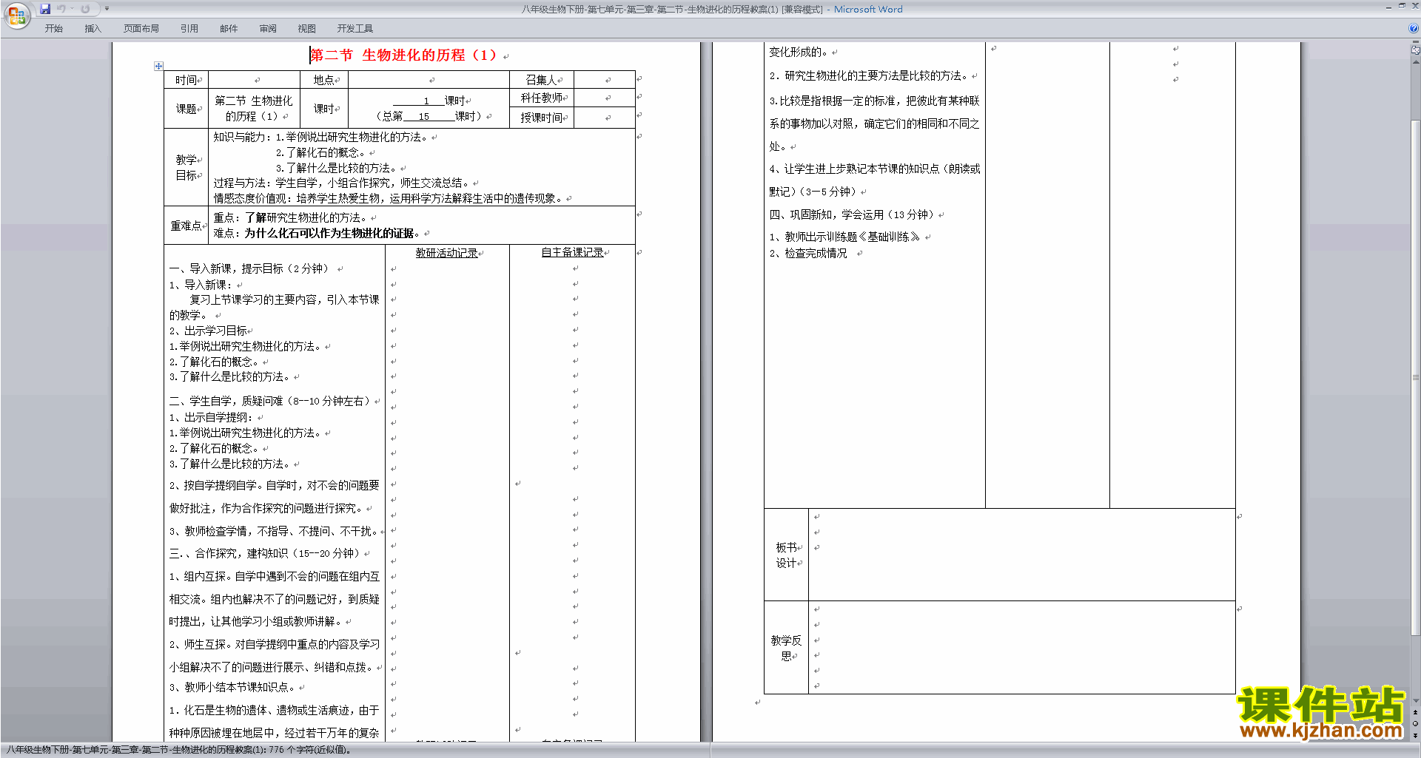
Task: Switch to 视图 tab
Action: pyautogui.click(x=306, y=29)
